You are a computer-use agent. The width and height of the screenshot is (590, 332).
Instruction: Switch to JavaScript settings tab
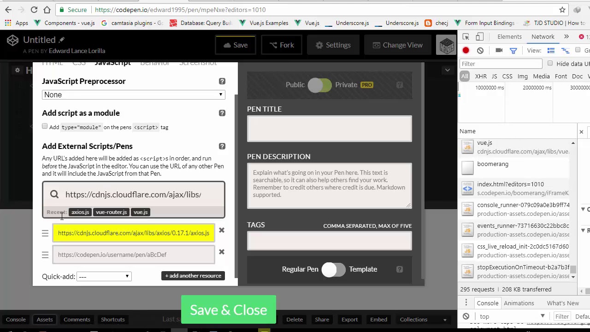tap(112, 63)
